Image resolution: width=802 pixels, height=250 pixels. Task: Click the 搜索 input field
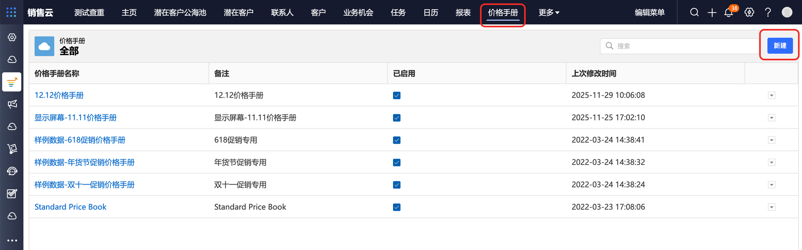pos(682,46)
